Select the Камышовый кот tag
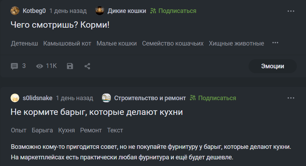This screenshot has width=306, height=166. coord(67,43)
